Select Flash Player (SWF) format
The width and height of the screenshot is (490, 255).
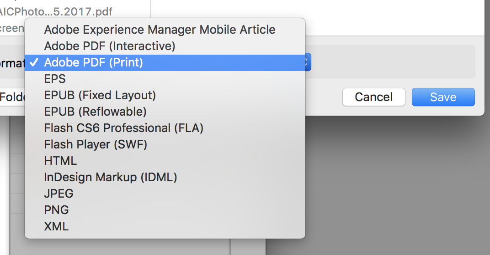[x=165, y=144]
